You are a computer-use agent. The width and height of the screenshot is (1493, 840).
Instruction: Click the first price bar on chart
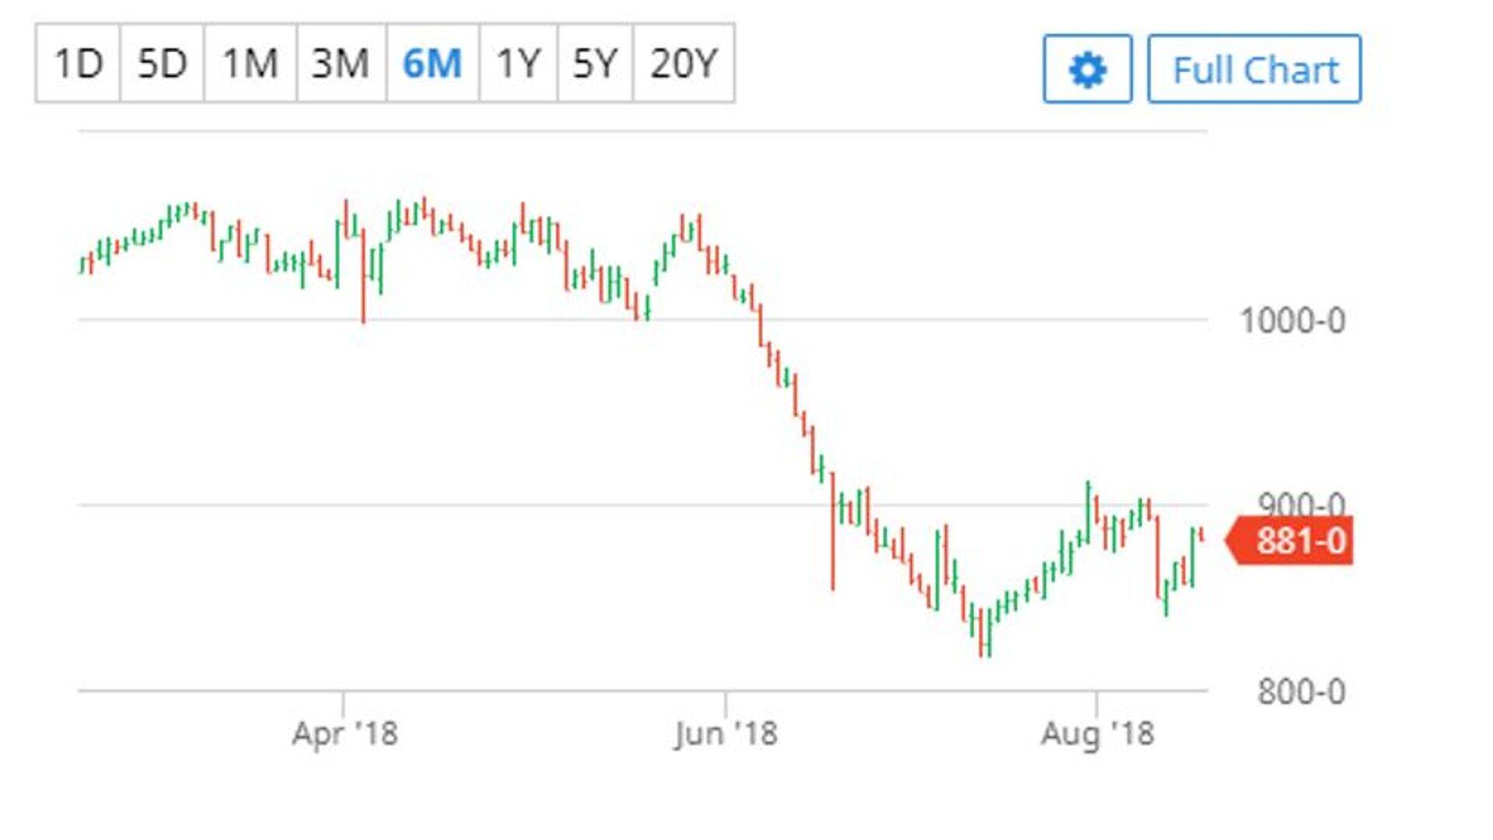coord(82,265)
